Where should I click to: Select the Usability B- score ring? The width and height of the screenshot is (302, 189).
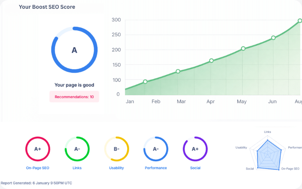[116, 149]
